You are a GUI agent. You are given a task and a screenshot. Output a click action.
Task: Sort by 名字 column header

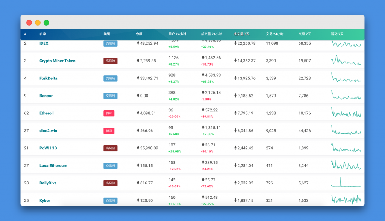pos(43,34)
